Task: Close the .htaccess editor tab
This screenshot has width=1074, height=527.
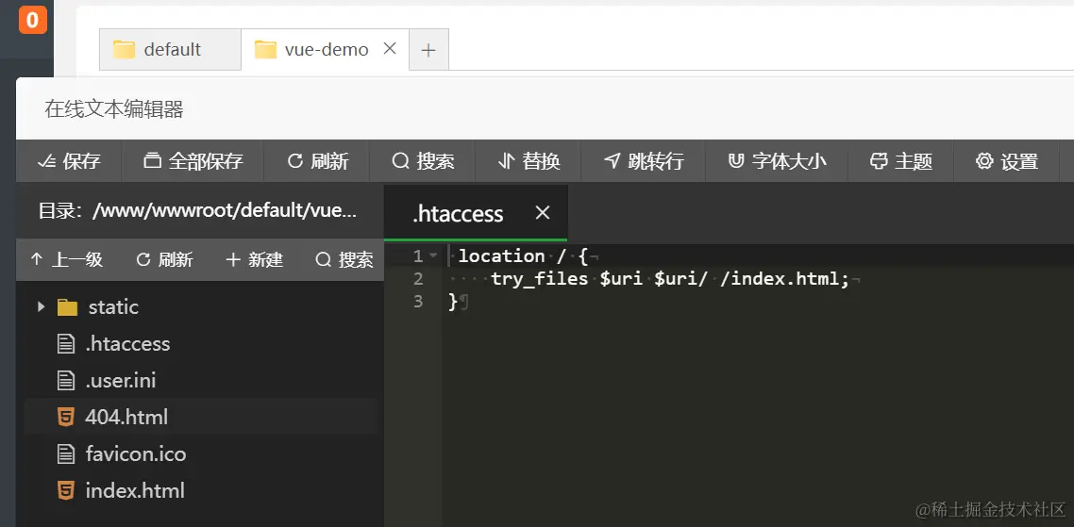Action: [x=543, y=213]
